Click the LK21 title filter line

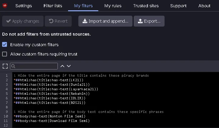tap(48, 80)
